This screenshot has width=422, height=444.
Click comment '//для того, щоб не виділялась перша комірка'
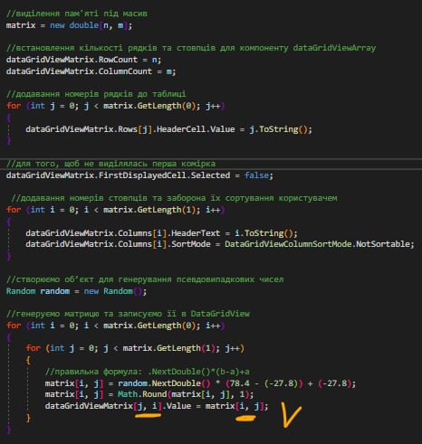pyautogui.click(x=110, y=164)
